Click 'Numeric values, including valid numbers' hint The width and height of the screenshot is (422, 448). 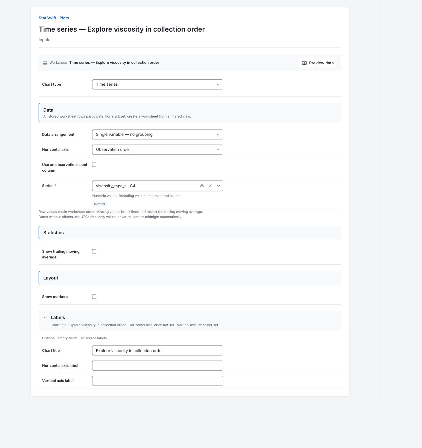tap(137, 196)
